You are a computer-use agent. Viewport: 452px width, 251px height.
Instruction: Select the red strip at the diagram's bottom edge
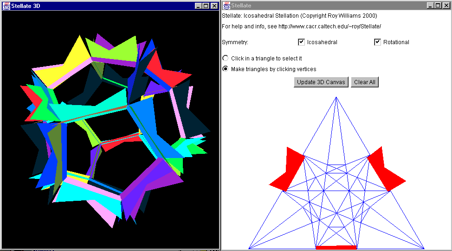point(336,248)
